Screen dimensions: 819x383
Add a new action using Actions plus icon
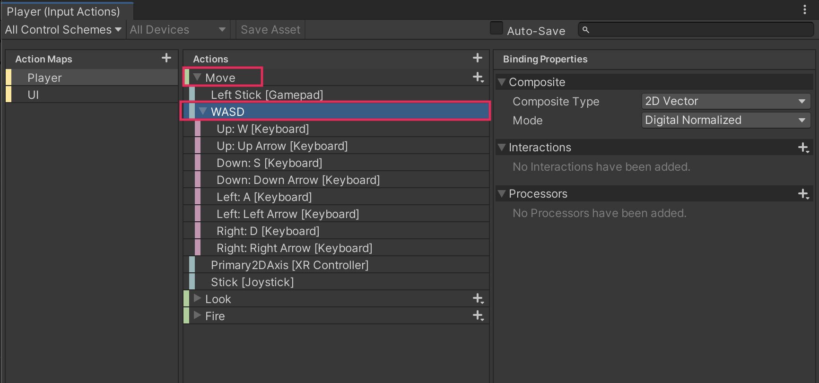(x=478, y=58)
